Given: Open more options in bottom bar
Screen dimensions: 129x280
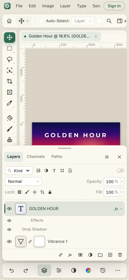Looking at the screenshot, I should [118, 270].
